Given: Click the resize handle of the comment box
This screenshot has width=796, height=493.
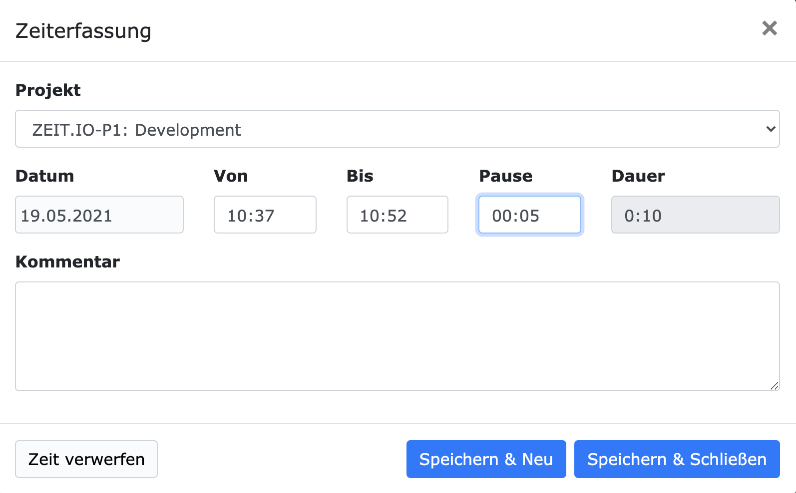Looking at the screenshot, I should click(x=775, y=385).
